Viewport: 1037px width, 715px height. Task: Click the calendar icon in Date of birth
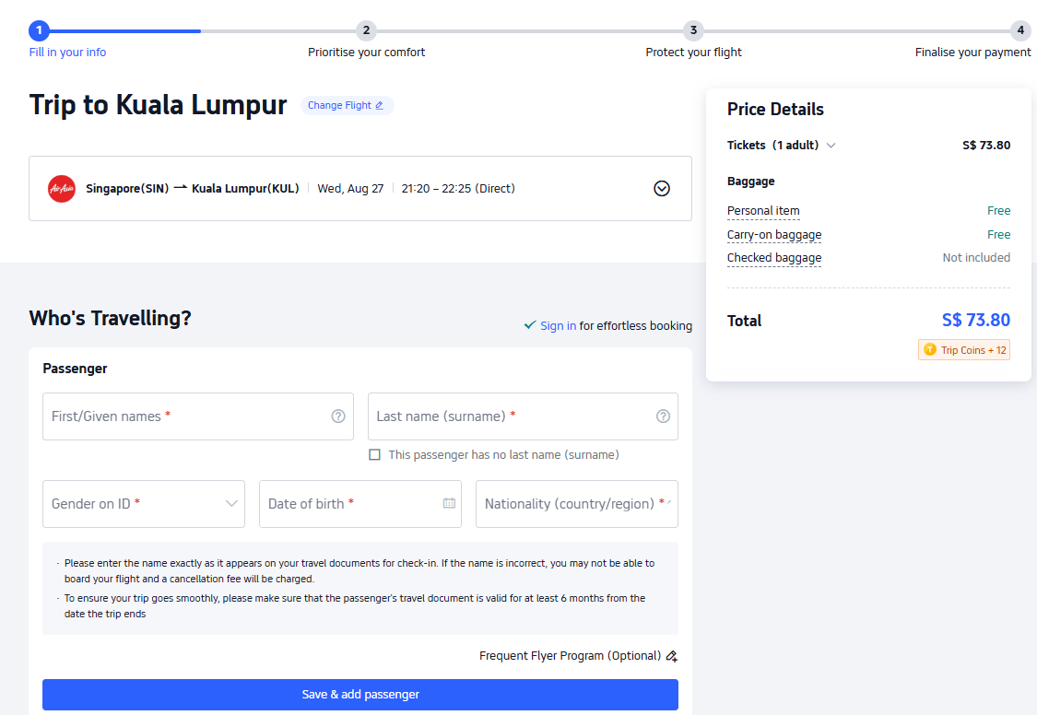coord(449,503)
